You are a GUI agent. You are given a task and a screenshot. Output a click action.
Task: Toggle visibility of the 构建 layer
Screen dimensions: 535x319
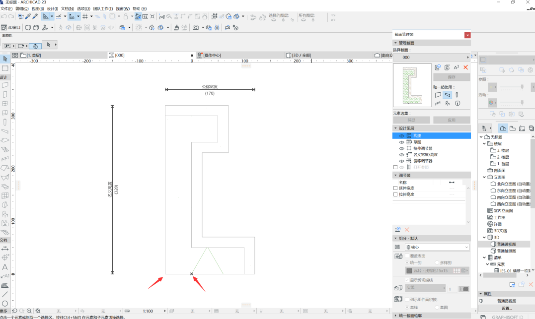(401, 136)
